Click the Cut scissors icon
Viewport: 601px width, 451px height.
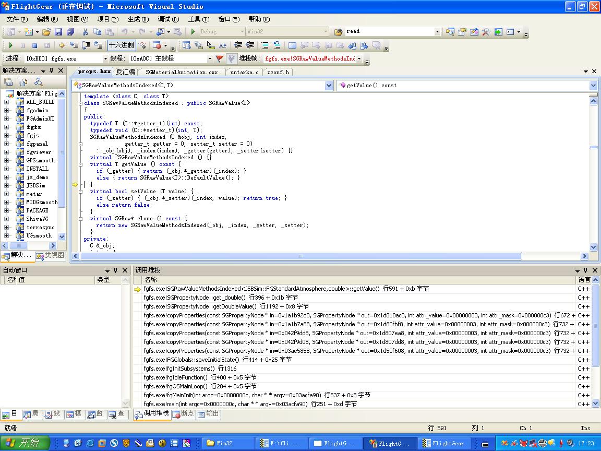click(x=85, y=32)
